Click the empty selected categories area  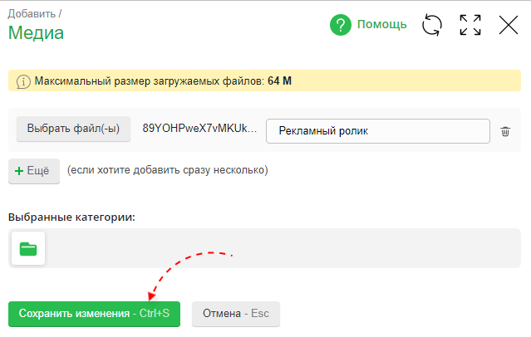click(x=283, y=248)
